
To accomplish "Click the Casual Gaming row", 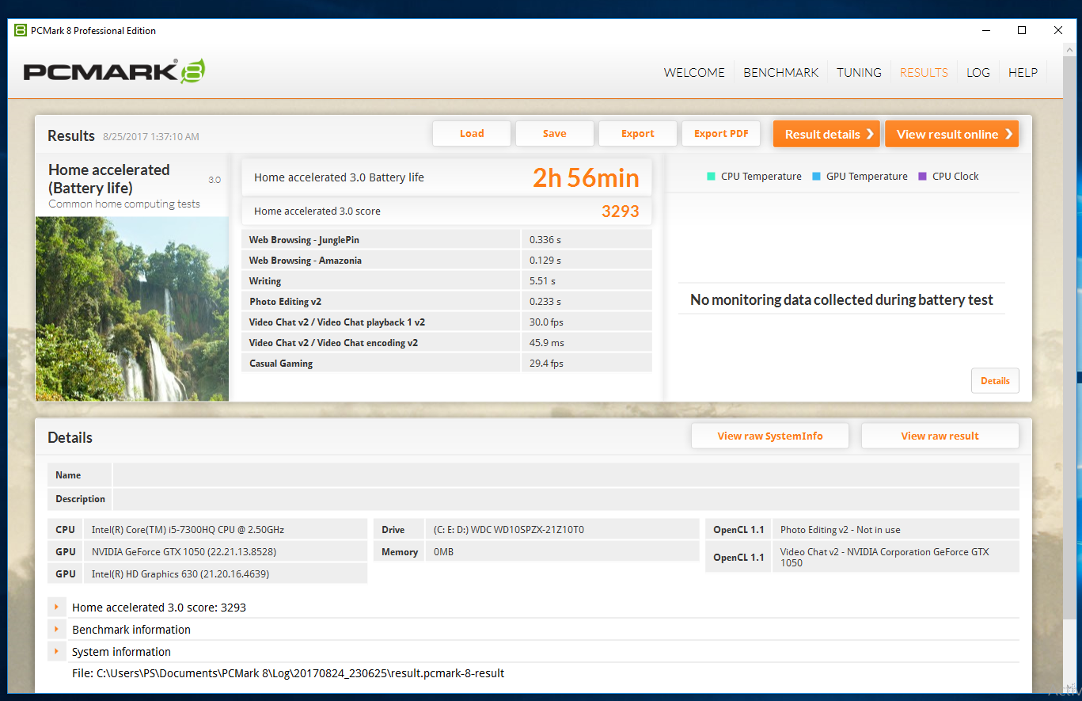I will (446, 364).
